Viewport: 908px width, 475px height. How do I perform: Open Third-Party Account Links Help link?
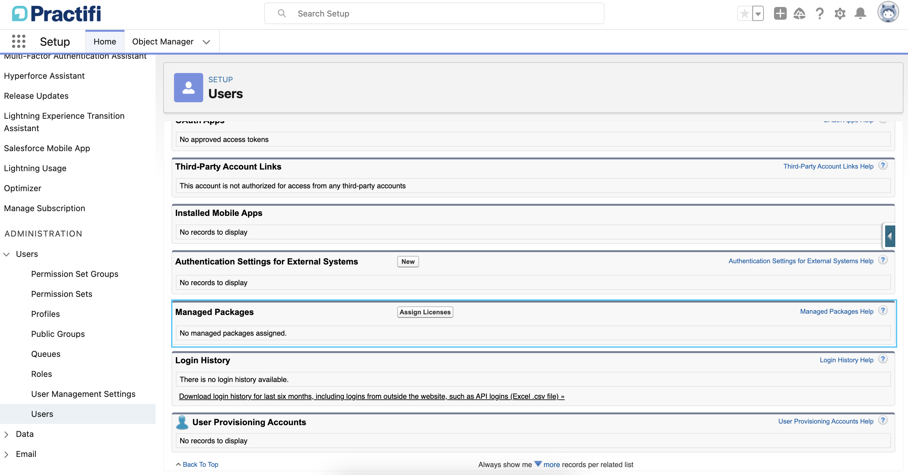pos(828,166)
